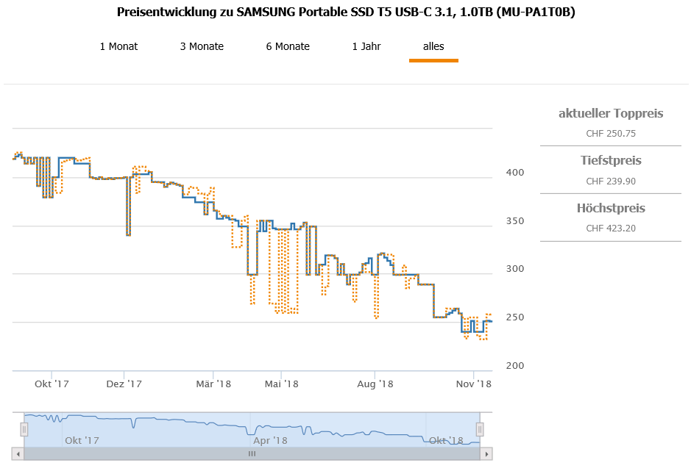691x471 pixels.
Task: Click the navigator's right range handle
Action: click(x=480, y=429)
